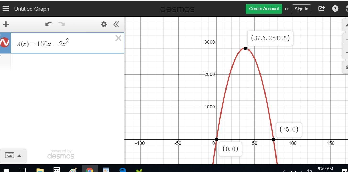
Task: Open the Help question mark icon
Action: coord(335,9)
